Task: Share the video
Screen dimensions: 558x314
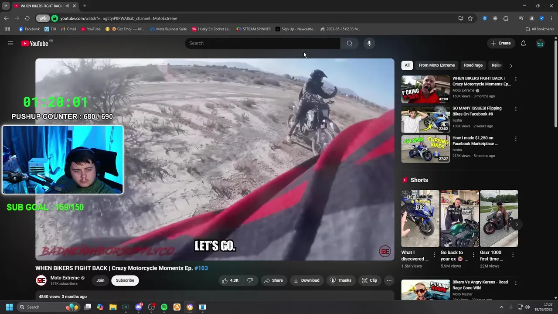Action: click(273, 280)
